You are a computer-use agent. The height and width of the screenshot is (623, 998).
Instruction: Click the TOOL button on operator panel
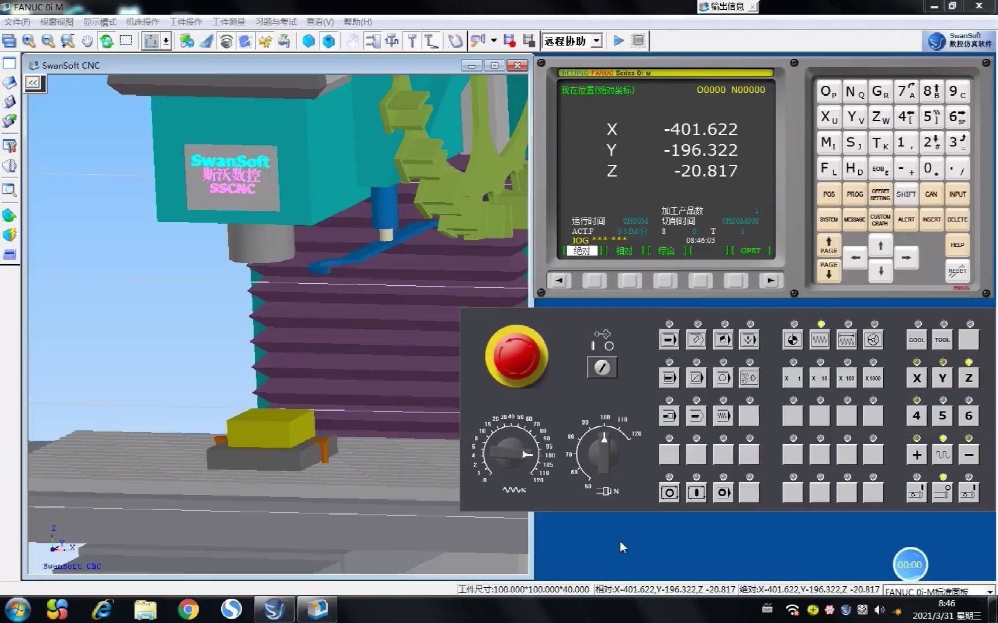tap(943, 340)
